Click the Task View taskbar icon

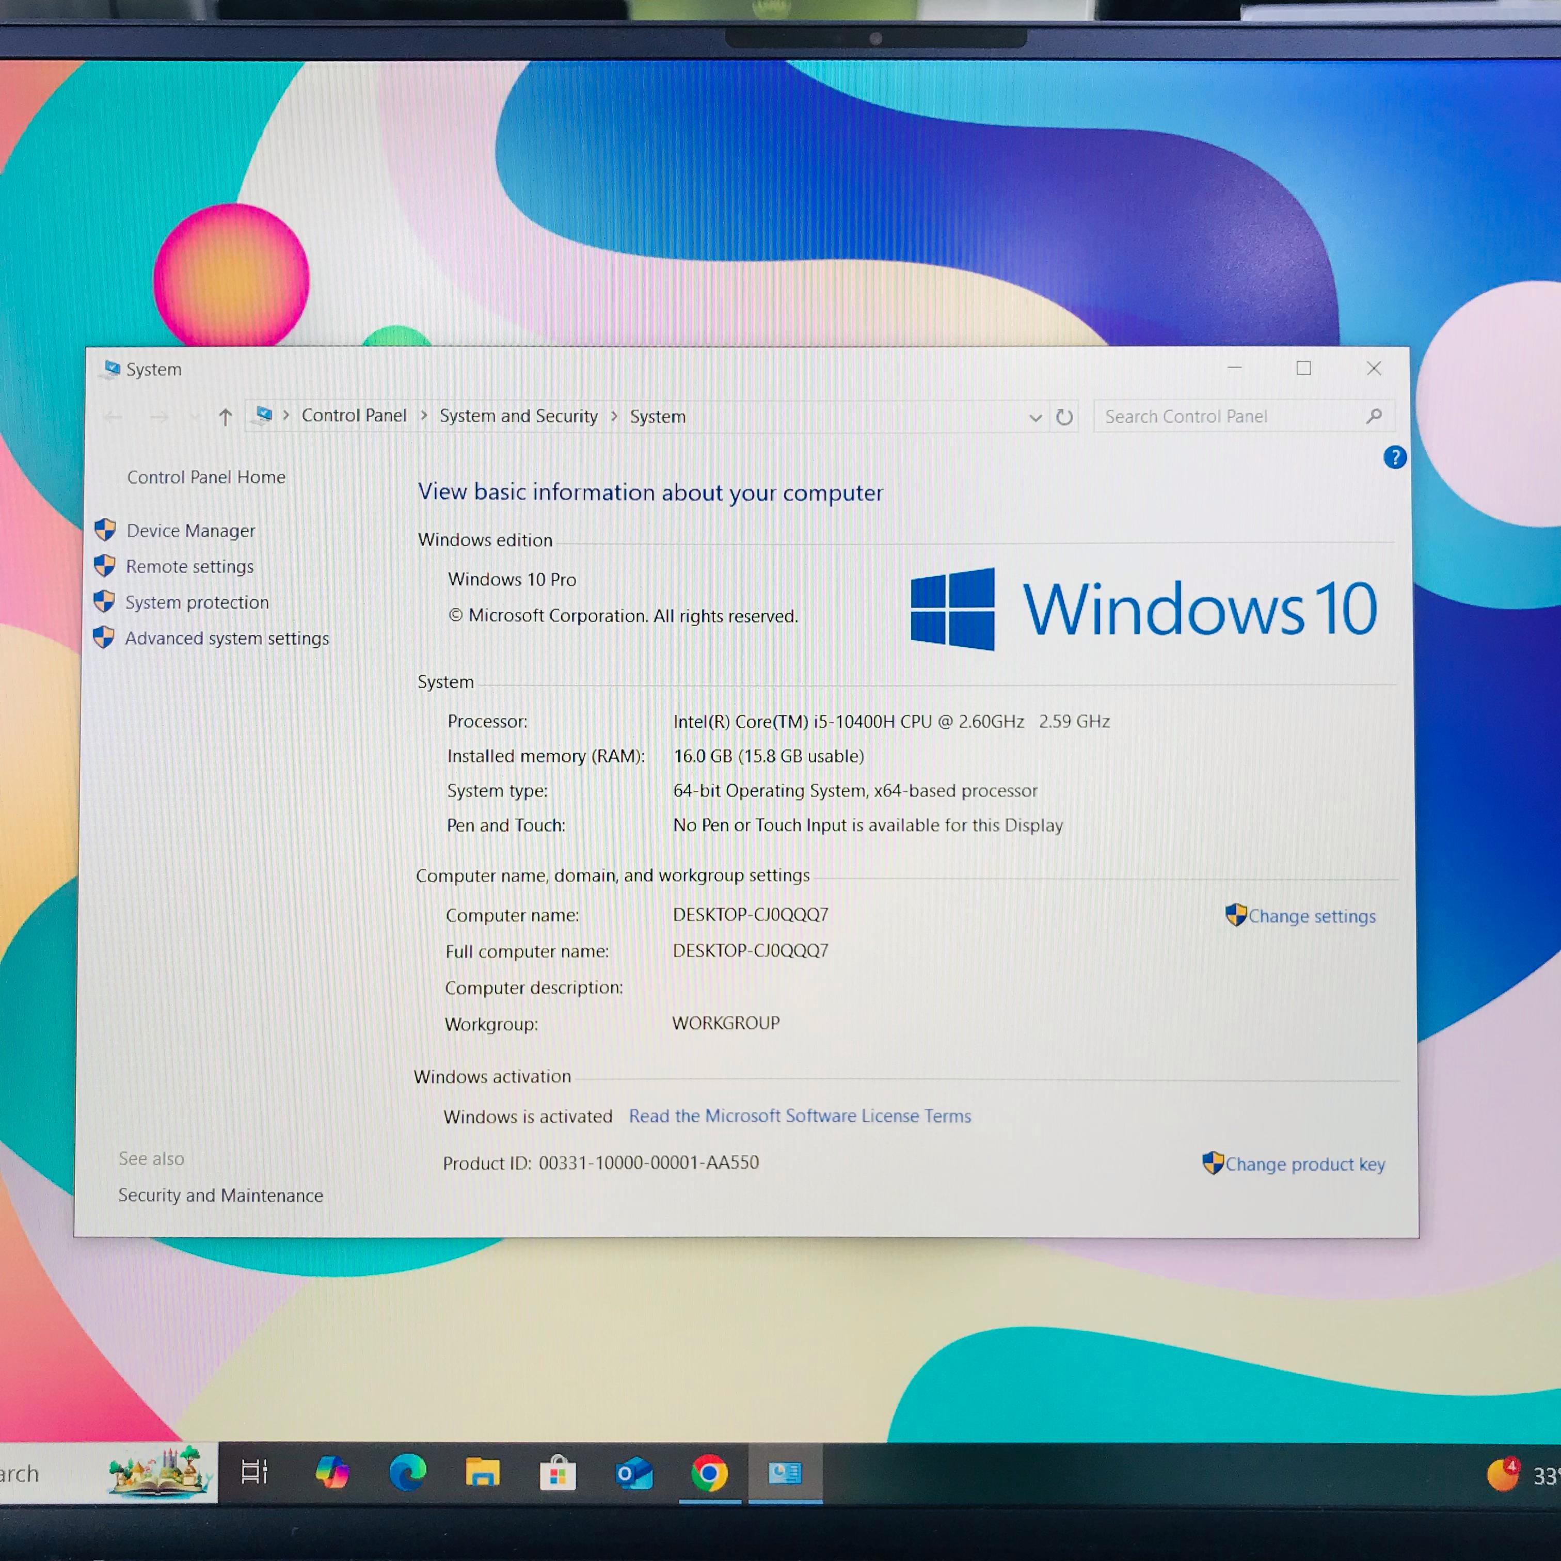point(254,1472)
